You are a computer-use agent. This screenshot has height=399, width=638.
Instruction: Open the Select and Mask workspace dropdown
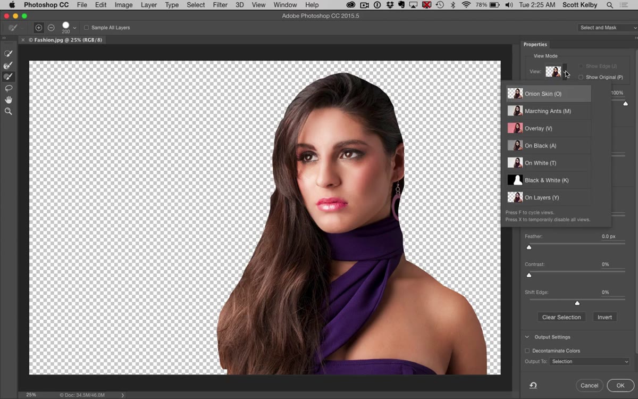[x=608, y=28]
